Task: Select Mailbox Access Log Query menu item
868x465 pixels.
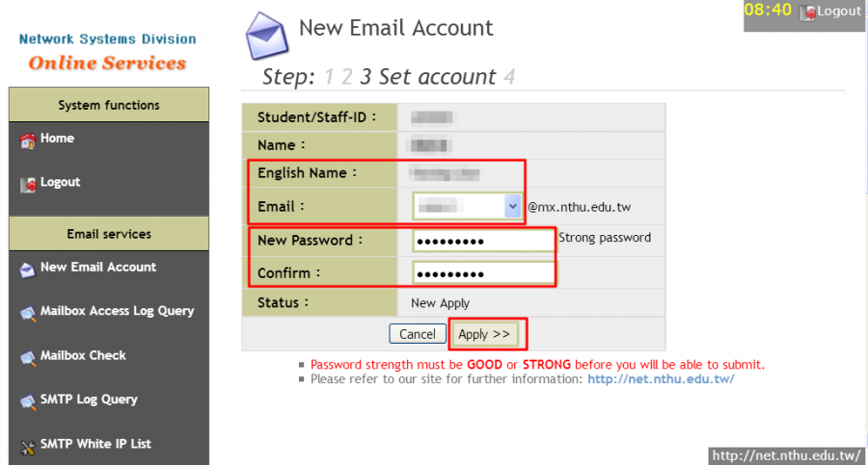Action: coord(117,311)
